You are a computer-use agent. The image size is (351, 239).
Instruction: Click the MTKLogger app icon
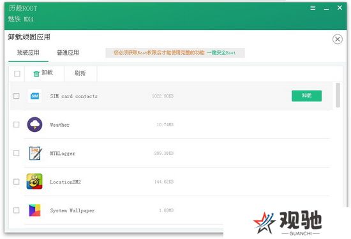pyautogui.click(x=35, y=153)
